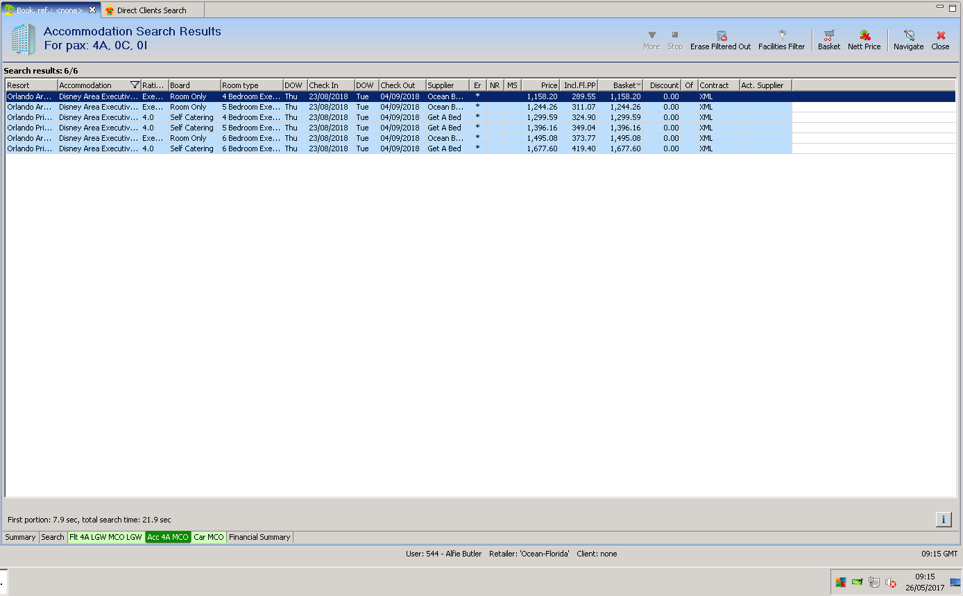Image resolution: width=963 pixels, height=596 pixels.
Task: Switch to Flt 4A LGW MCO LGW tab
Action: (x=106, y=537)
